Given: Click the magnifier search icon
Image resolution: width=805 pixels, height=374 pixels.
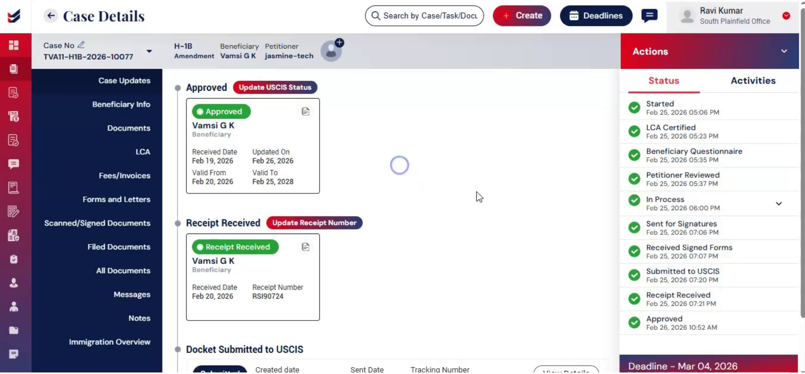Looking at the screenshot, I should (376, 16).
